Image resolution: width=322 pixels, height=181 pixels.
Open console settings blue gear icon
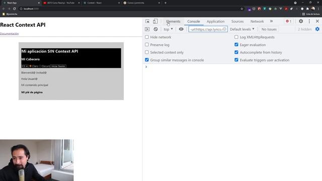317,29
